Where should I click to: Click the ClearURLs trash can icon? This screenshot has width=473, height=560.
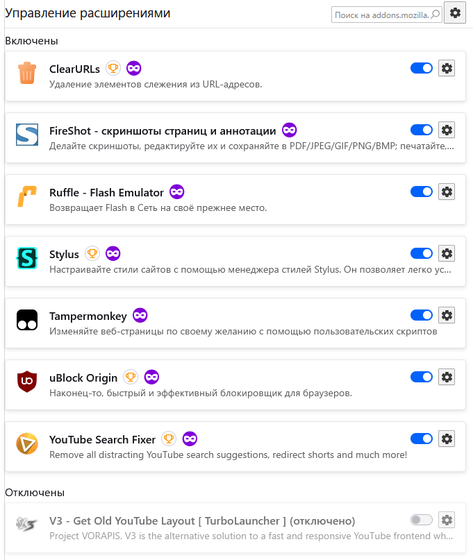(x=27, y=72)
